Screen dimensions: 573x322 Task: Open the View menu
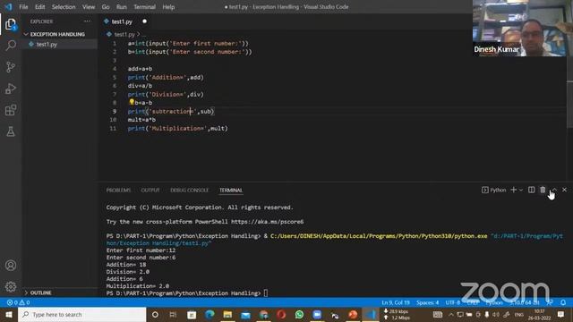point(89,7)
